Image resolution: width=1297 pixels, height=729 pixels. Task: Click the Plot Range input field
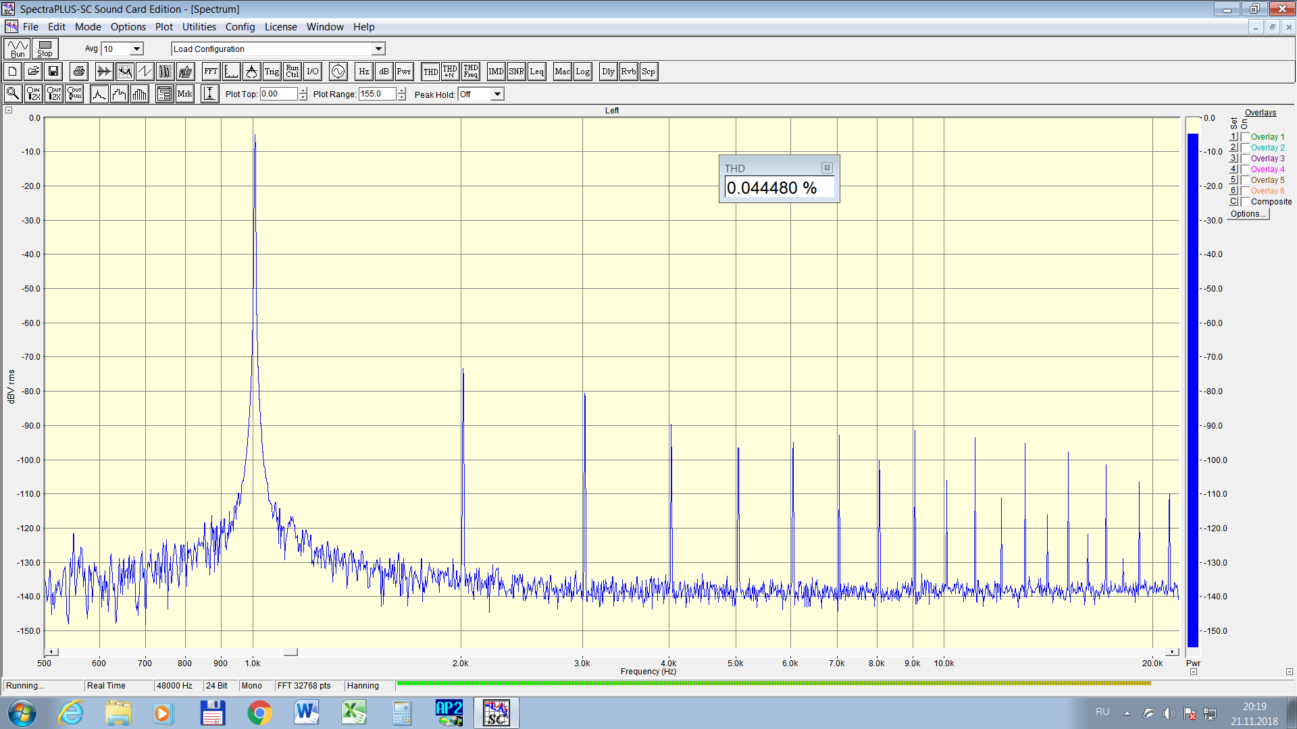tap(376, 94)
